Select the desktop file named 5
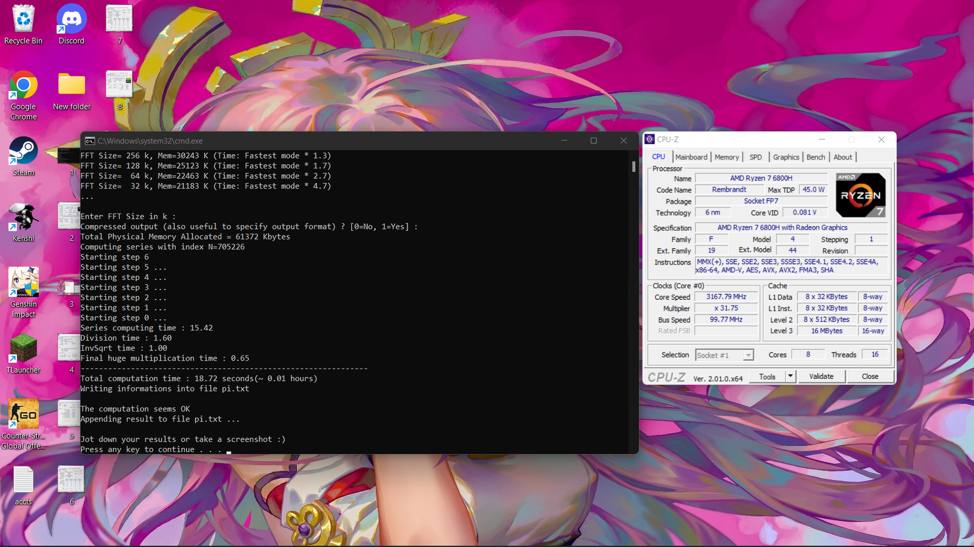 click(69, 419)
